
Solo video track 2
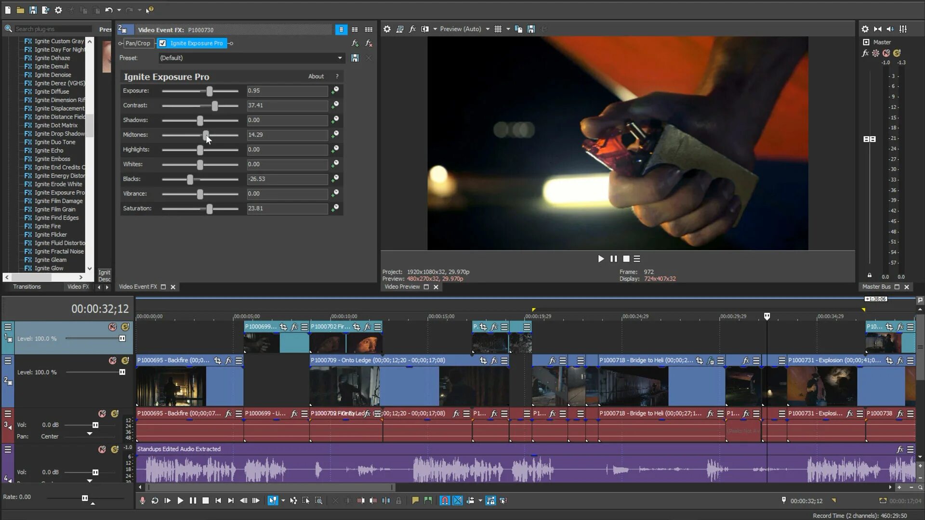point(125,360)
